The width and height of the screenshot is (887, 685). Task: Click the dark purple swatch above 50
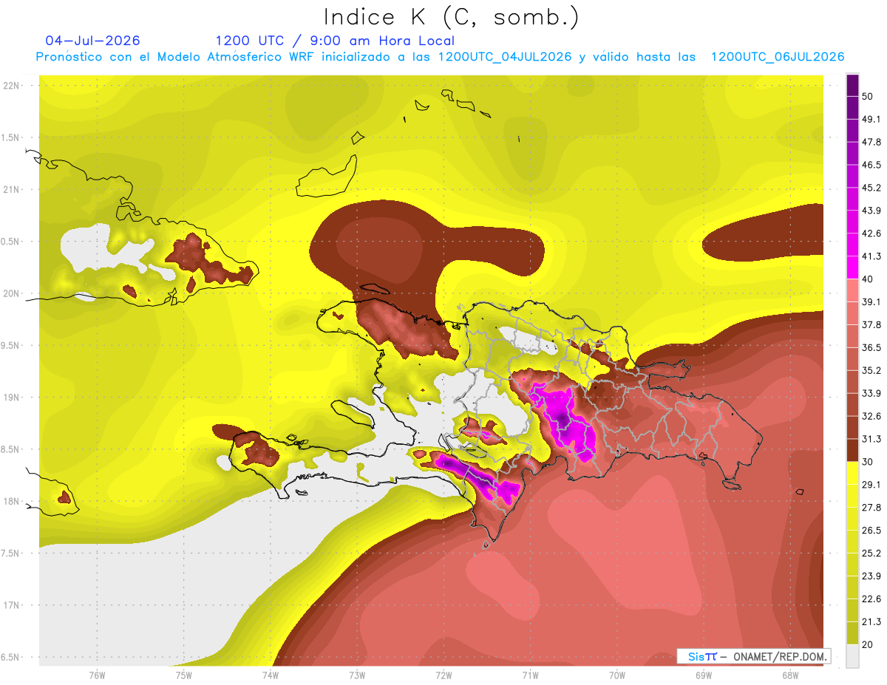[852, 85]
